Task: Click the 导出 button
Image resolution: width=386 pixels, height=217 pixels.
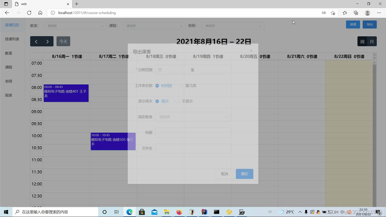Action: (x=370, y=24)
